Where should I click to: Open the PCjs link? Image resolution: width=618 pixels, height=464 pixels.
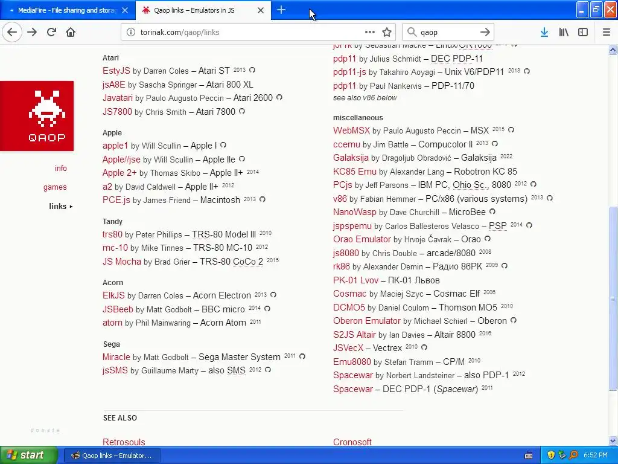click(343, 185)
